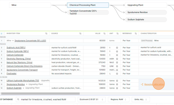Select the Sodium Sulphate flow node
Image resolution: width=174 pixels, height=105 pixels.
tap(146, 20)
